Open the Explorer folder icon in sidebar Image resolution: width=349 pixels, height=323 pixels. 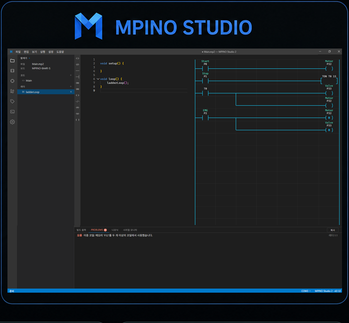pyautogui.click(x=13, y=61)
